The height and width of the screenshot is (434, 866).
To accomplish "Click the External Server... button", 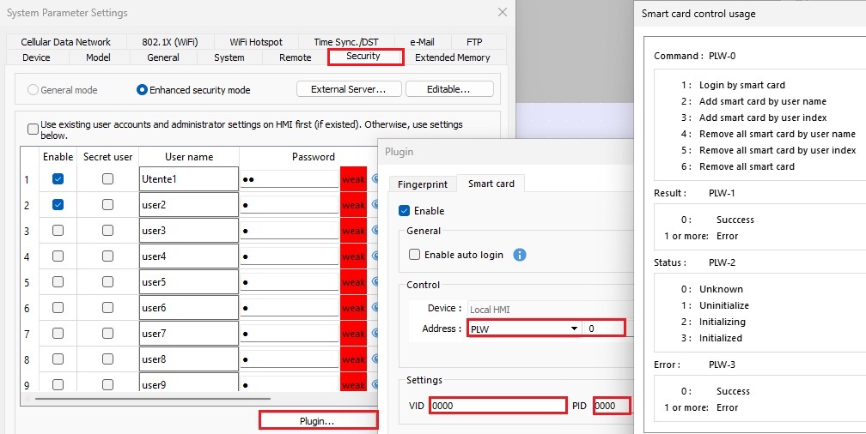I will [348, 89].
